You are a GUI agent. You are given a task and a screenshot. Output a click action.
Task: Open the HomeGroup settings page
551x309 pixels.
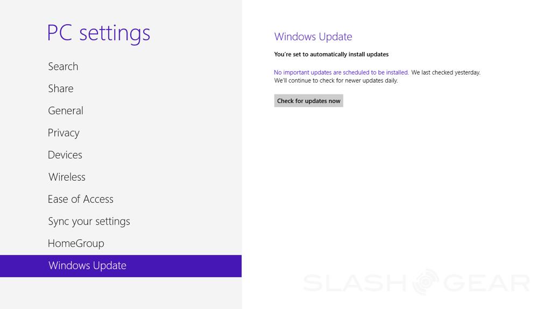75,243
